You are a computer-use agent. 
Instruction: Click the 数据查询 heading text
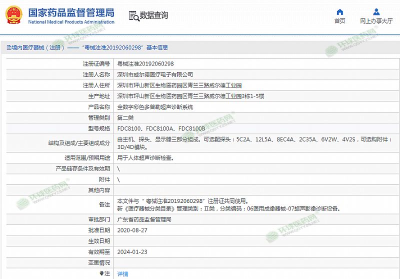[153, 15]
